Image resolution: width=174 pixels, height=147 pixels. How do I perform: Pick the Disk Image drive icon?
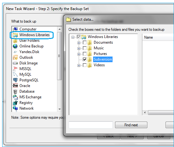[15, 63]
